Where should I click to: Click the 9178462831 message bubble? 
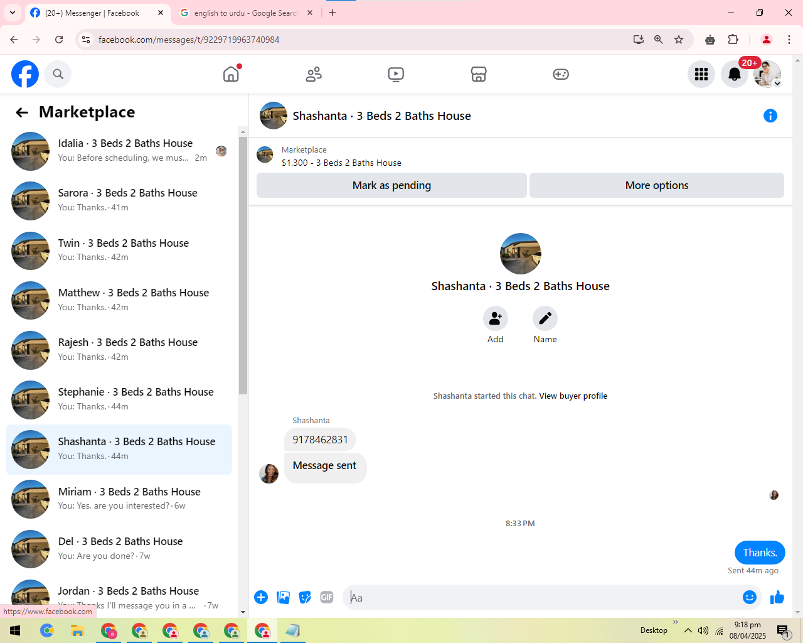320,440
